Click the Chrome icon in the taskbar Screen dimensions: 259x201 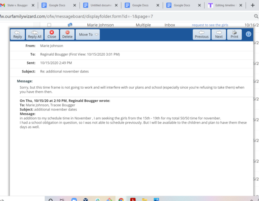tap(121, 200)
